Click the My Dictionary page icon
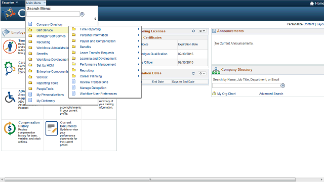Image resolution: width=324 pixels, height=182 pixels. [30, 100]
